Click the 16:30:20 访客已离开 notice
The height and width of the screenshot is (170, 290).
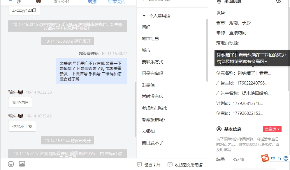[x=68, y=41]
